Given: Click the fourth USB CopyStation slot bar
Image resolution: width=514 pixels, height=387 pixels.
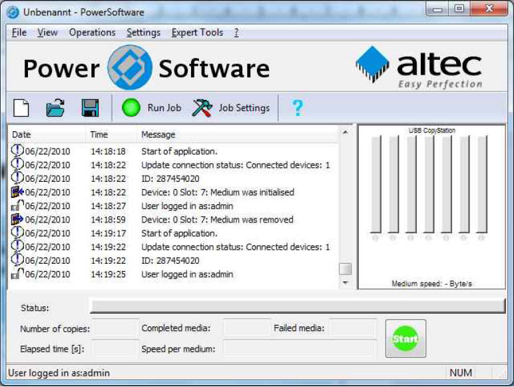Looking at the screenshot, I should coord(429,184).
